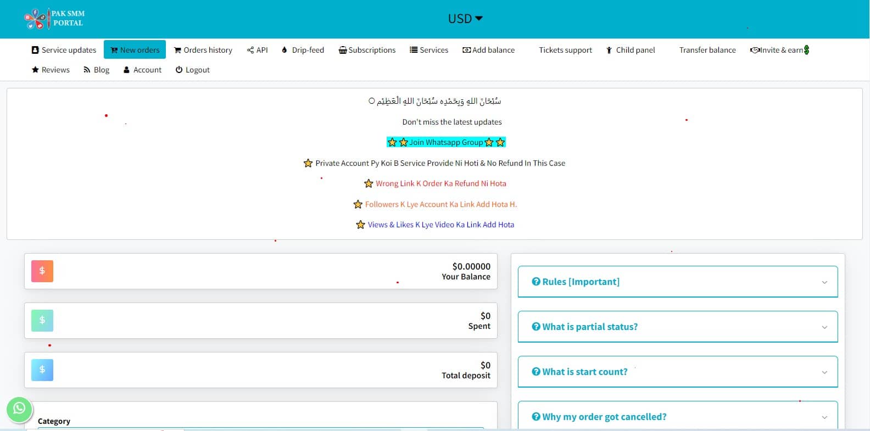This screenshot has width=870, height=431.
Task: Click the green dollar Spent icon
Action: pos(42,321)
